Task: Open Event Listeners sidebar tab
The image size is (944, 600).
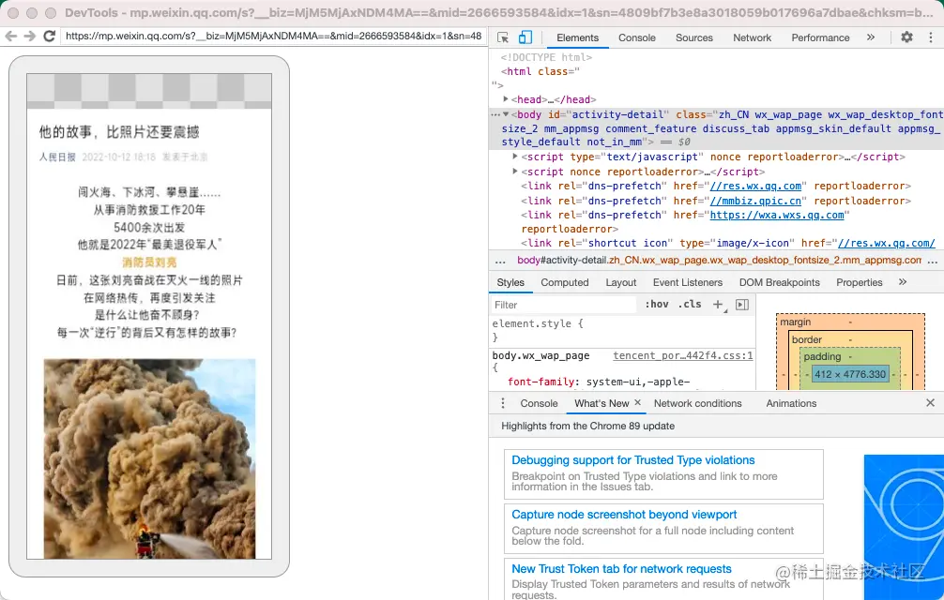Action: coord(688,282)
